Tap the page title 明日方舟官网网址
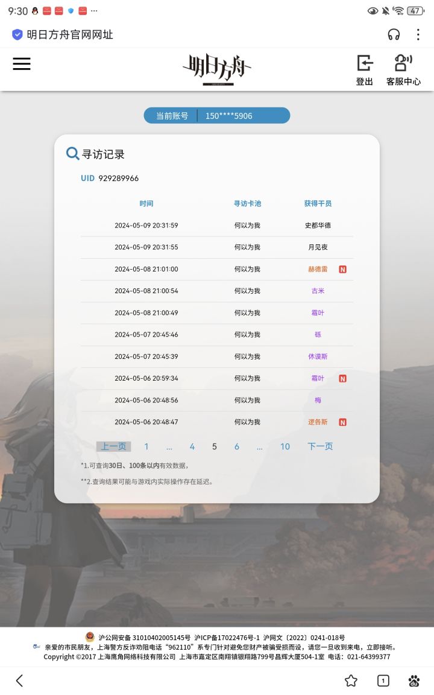Screen dimensions: 434x695 click(x=70, y=34)
